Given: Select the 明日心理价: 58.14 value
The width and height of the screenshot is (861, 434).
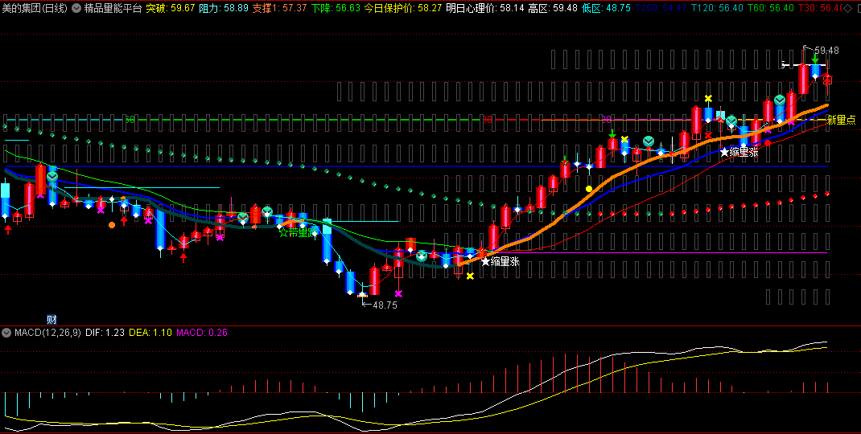Looking at the screenshot, I should (485, 8).
